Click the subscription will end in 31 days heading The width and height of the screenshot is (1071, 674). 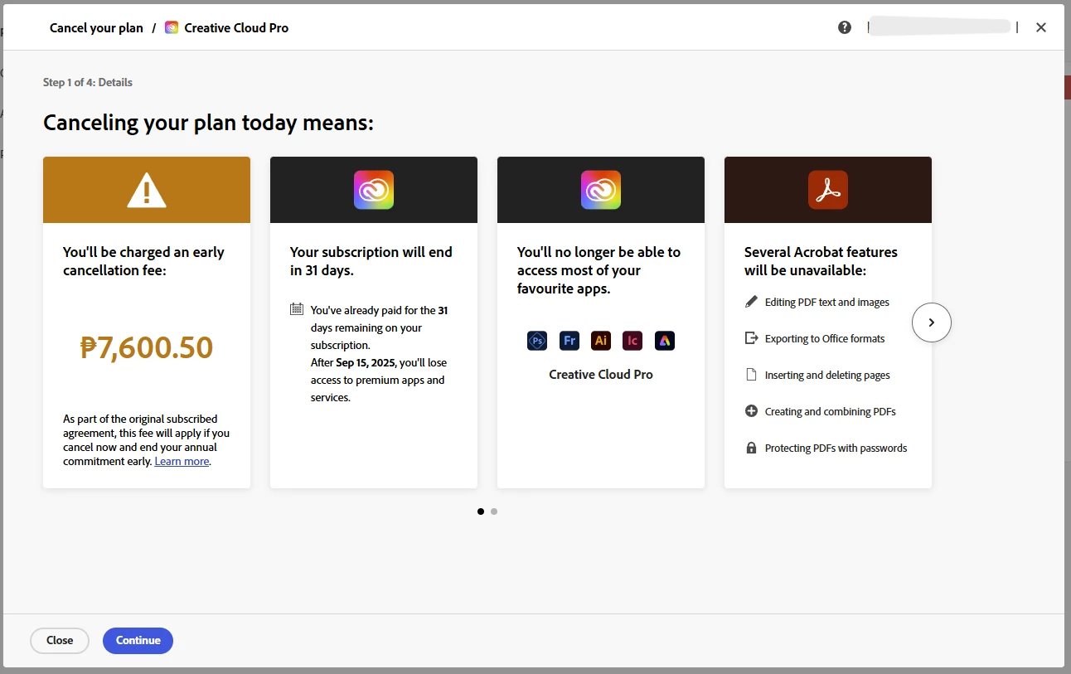[371, 261]
